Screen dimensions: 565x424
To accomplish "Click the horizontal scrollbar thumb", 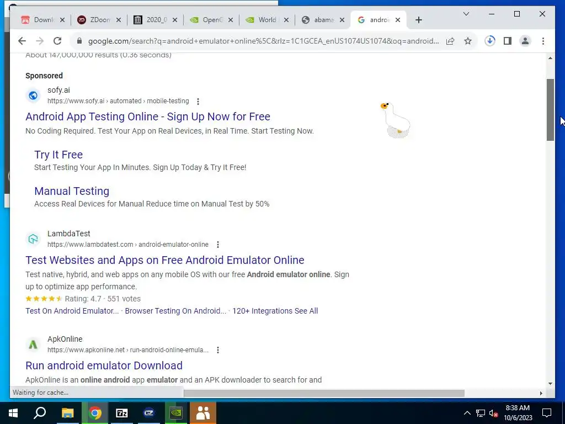I will pyautogui.click(x=324, y=393).
